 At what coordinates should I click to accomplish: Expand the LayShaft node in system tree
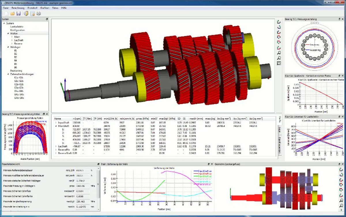[x=12, y=40]
